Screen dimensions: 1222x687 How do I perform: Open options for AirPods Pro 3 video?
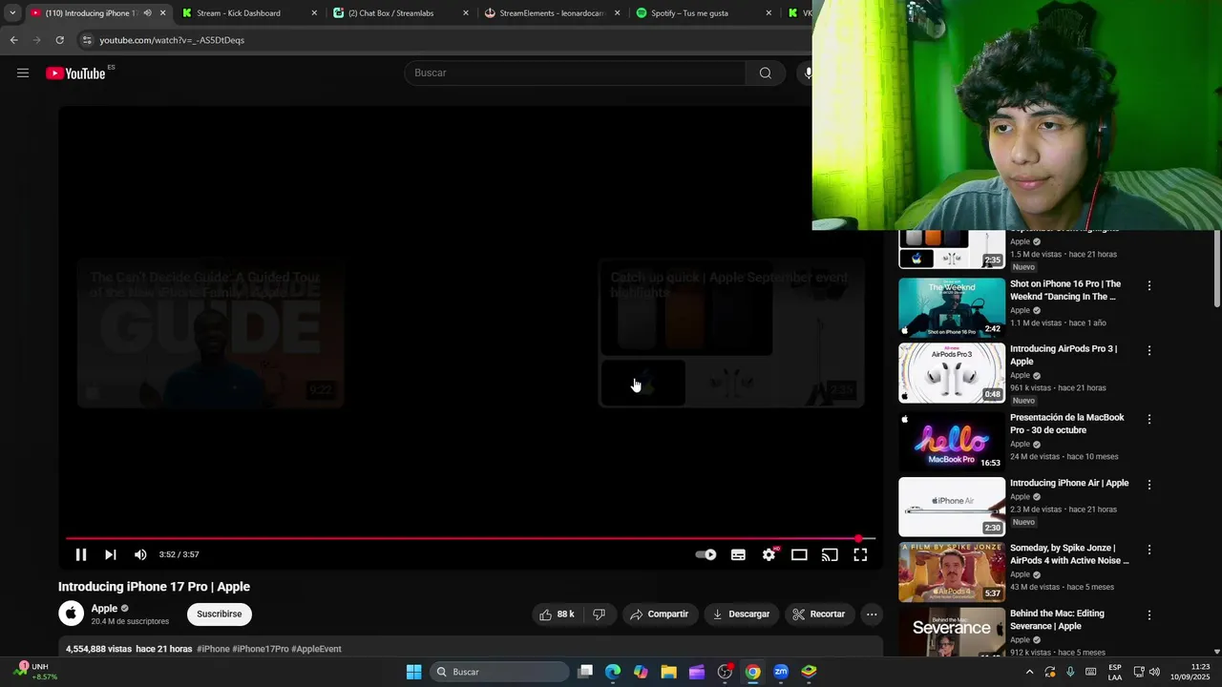(1149, 350)
